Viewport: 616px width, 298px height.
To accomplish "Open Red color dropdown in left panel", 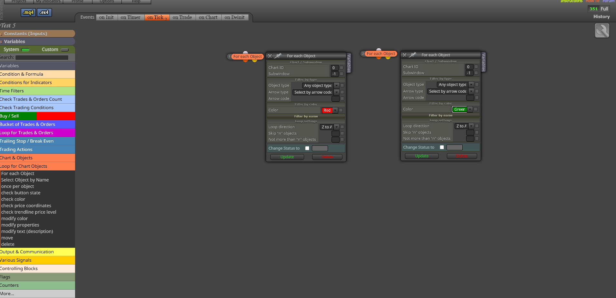I will 335,110.
